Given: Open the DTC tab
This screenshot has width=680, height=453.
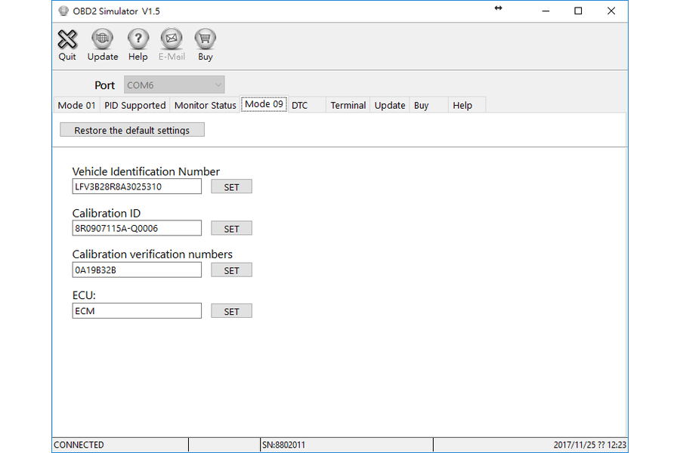Looking at the screenshot, I should [299, 105].
